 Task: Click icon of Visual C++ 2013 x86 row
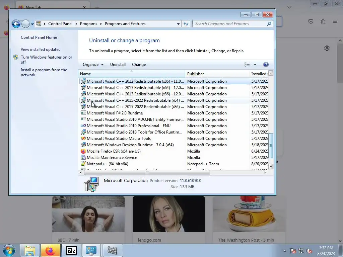click(x=83, y=94)
